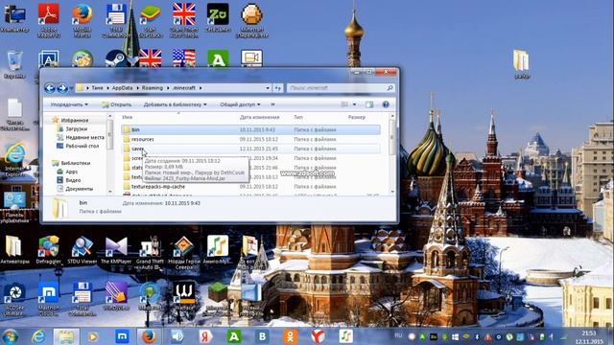Refresh the .minecraft folder view

click(x=277, y=88)
